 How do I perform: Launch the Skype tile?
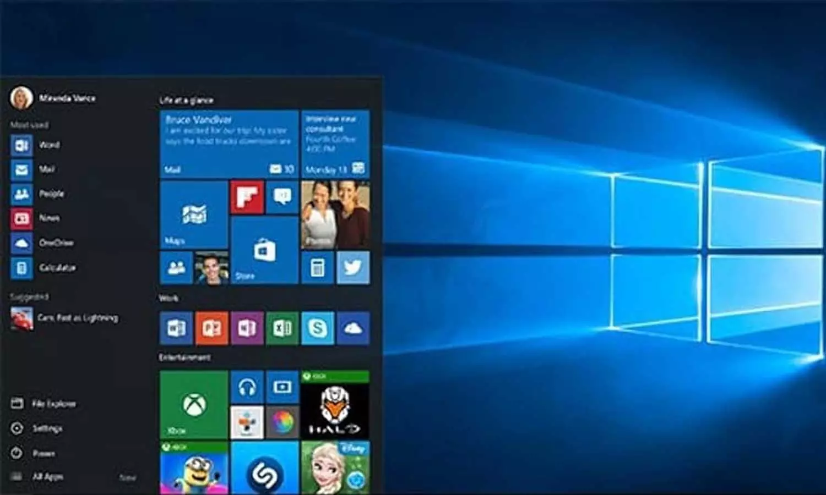coord(317,328)
